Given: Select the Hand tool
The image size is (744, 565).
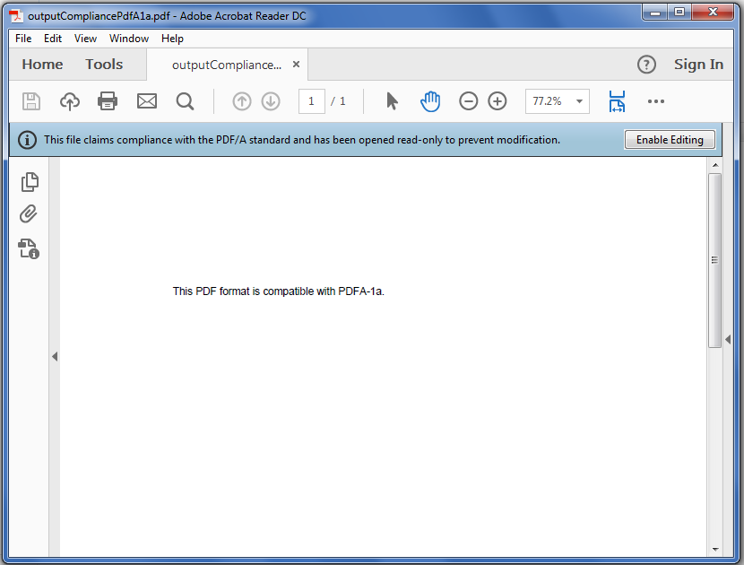Looking at the screenshot, I should click(430, 101).
